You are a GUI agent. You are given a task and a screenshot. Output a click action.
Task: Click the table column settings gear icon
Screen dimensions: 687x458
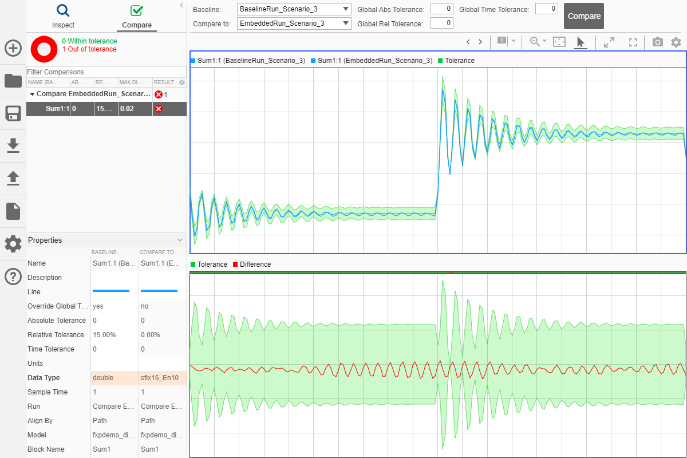coord(182,82)
